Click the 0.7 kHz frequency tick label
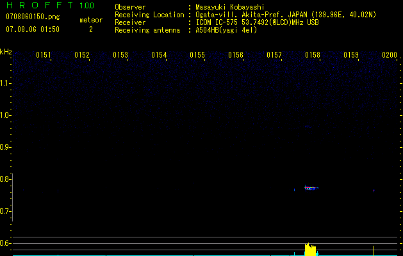Viewport: 403px width, 256px height. click(5, 211)
